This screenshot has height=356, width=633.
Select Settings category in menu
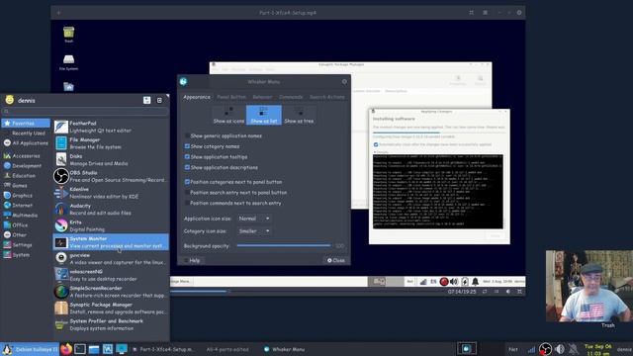click(26, 245)
